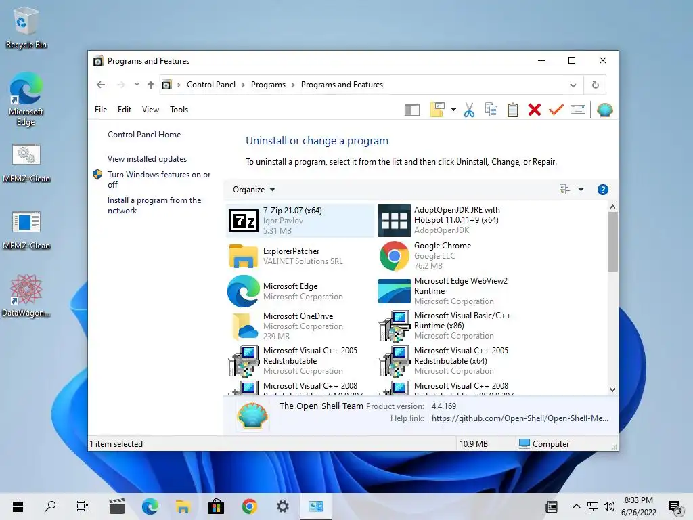Click the Move To folder toolbar icon

[x=437, y=110]
